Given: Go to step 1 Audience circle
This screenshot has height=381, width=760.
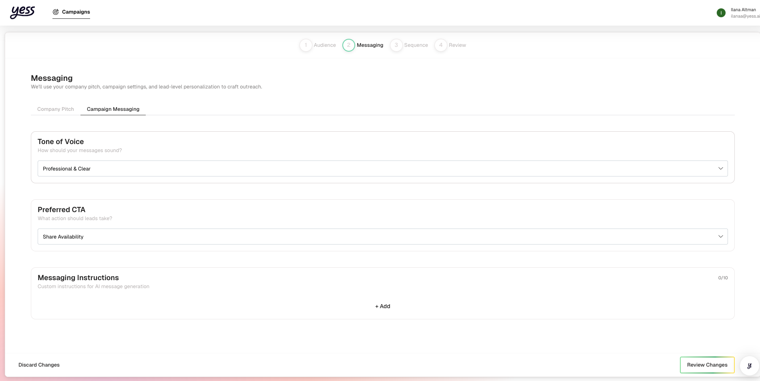Looking at the screenshot, I should (306, 45).
